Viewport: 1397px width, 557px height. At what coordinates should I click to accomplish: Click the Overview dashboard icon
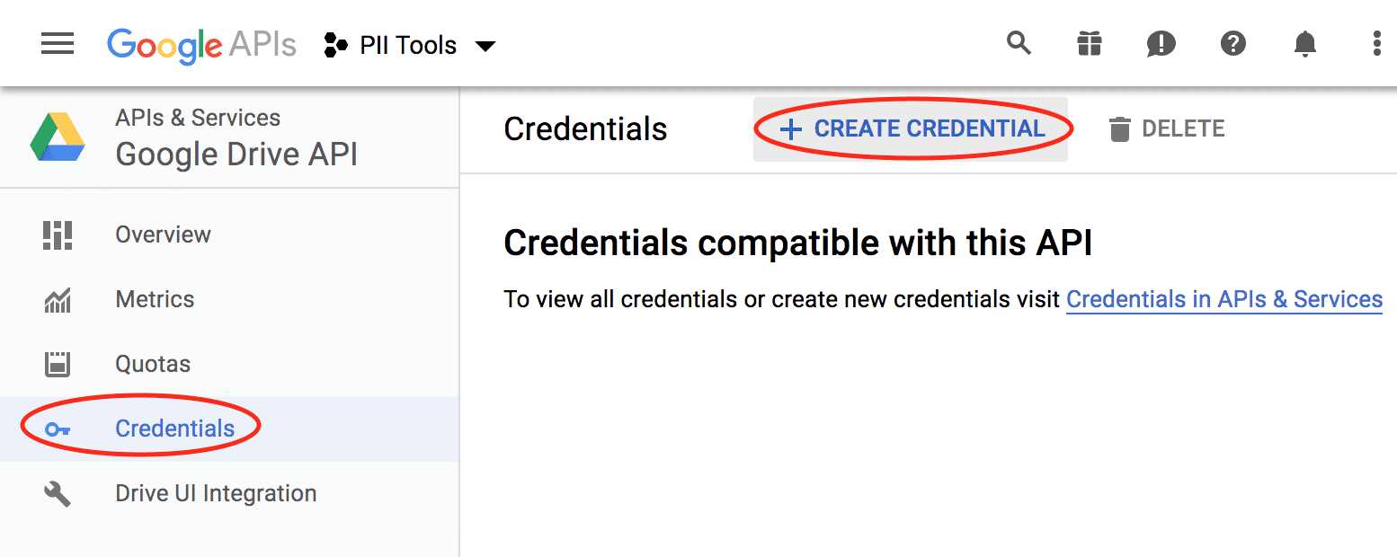pyautogui.click(x=58, y=234)
